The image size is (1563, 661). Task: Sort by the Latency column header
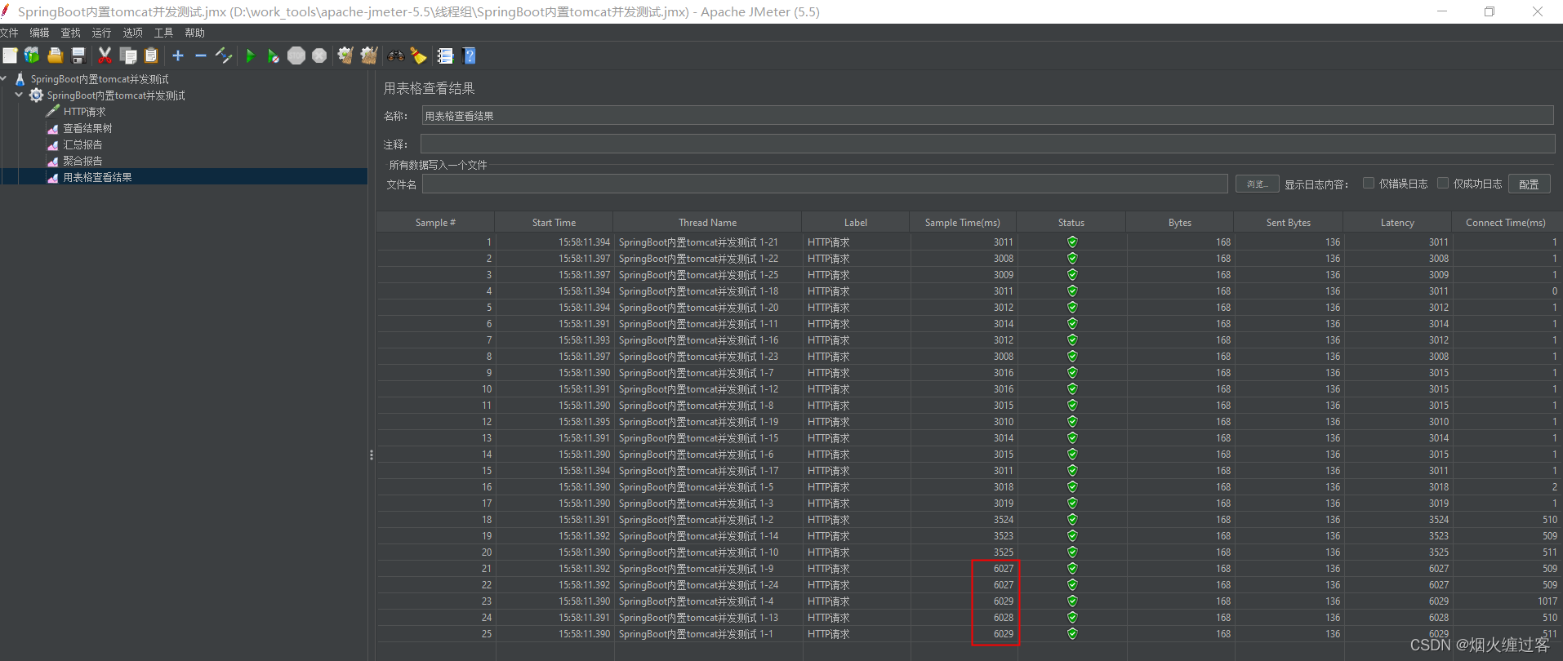1397,223
